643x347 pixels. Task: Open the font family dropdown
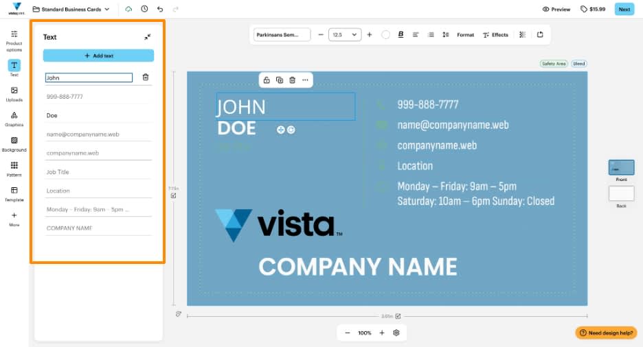pyautogui.click(x=282, y=35)
